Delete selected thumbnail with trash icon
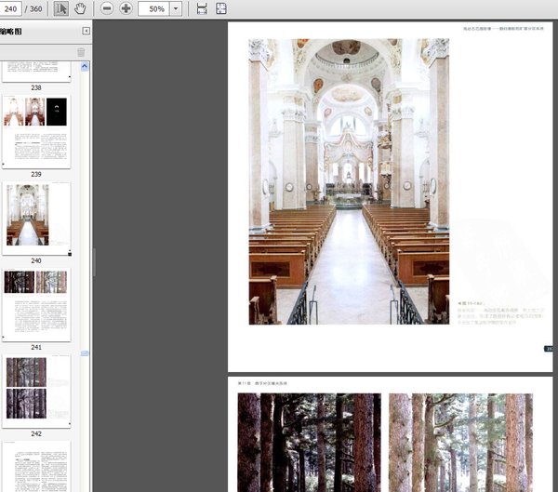558x492 pixels. [x=81, y=52]
